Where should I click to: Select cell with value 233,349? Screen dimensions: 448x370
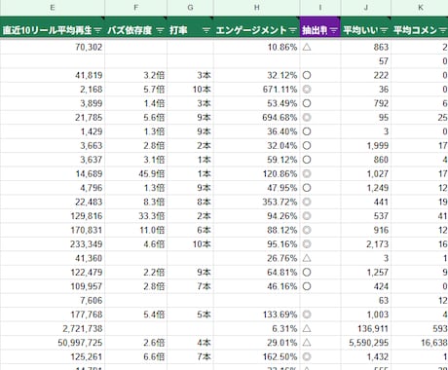53,244
